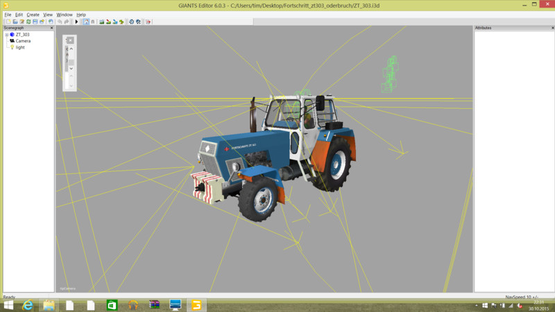Select the Terrain sculpt mode icon
This screenshot has width=555, height=312.
click(102, 22)
